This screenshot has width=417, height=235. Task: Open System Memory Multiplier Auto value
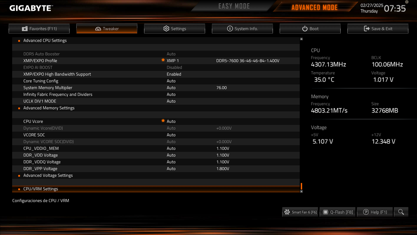click(171, 88)
